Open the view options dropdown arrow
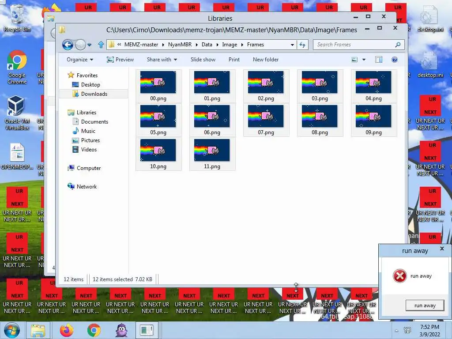 point(364,60)
